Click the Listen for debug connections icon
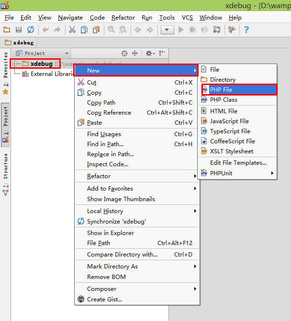The width and height of the screenshot is (291, 321). coord(217,30)
